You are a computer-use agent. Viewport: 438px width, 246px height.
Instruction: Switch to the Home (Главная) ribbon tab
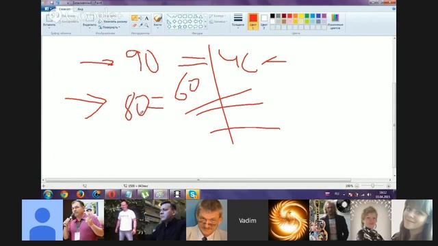(64, 9)
